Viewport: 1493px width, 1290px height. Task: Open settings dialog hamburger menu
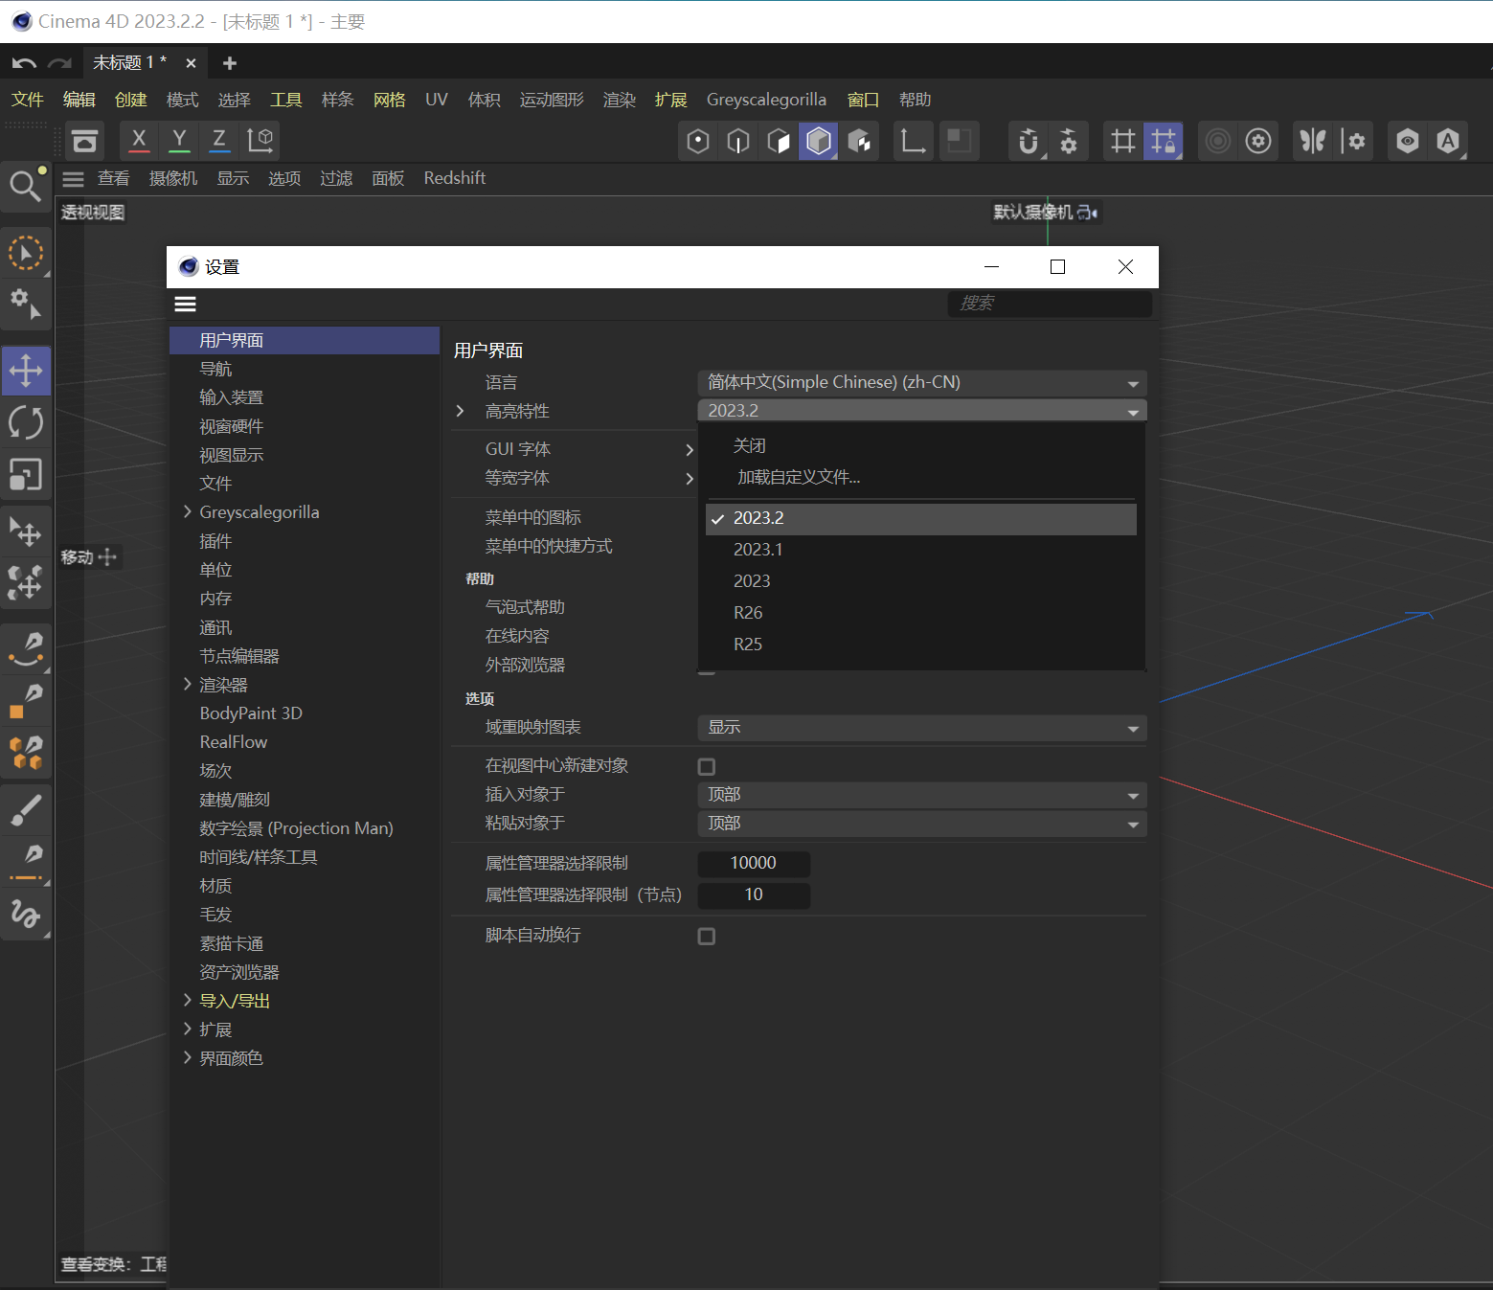[186, 304]
